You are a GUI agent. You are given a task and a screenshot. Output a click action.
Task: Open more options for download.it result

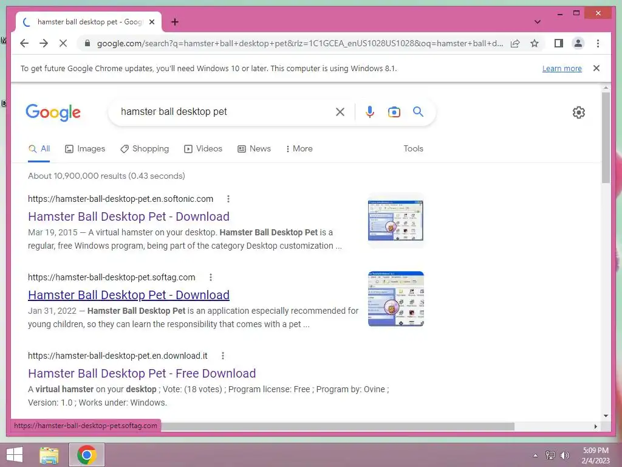(x=223, y=356)
